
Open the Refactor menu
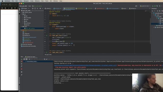[x=37, y=1]
